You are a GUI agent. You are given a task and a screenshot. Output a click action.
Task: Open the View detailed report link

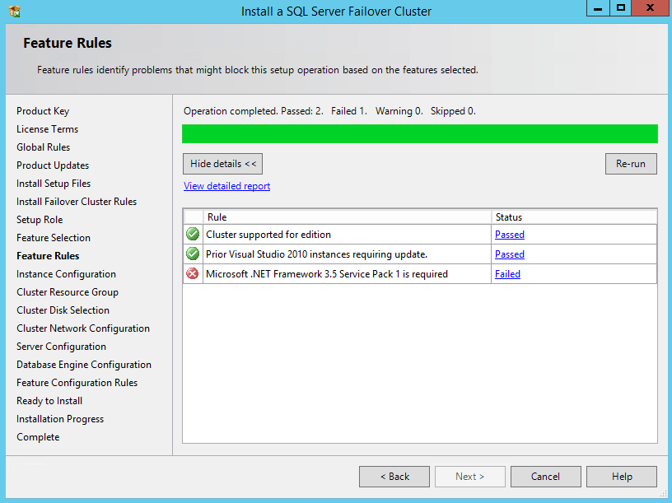[226, 185]
